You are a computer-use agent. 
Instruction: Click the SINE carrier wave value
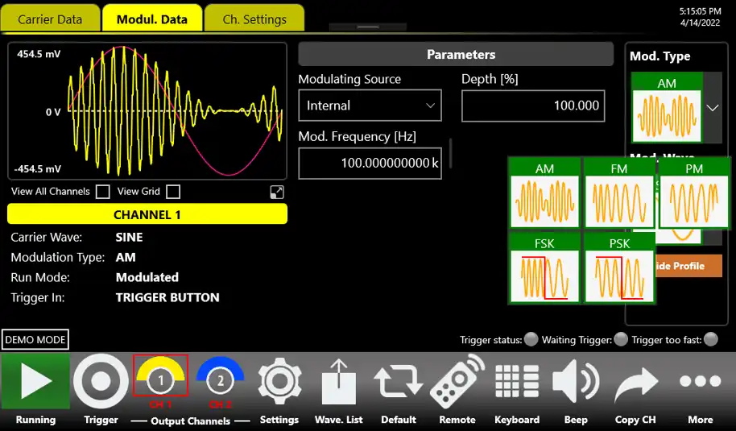[129, 237]
